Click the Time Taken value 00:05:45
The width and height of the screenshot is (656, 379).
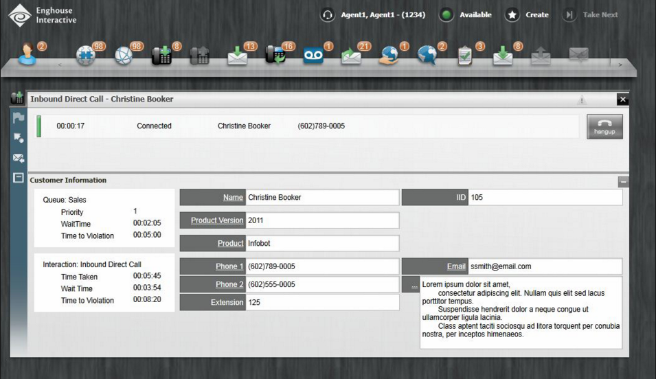[x=147, y=276]
